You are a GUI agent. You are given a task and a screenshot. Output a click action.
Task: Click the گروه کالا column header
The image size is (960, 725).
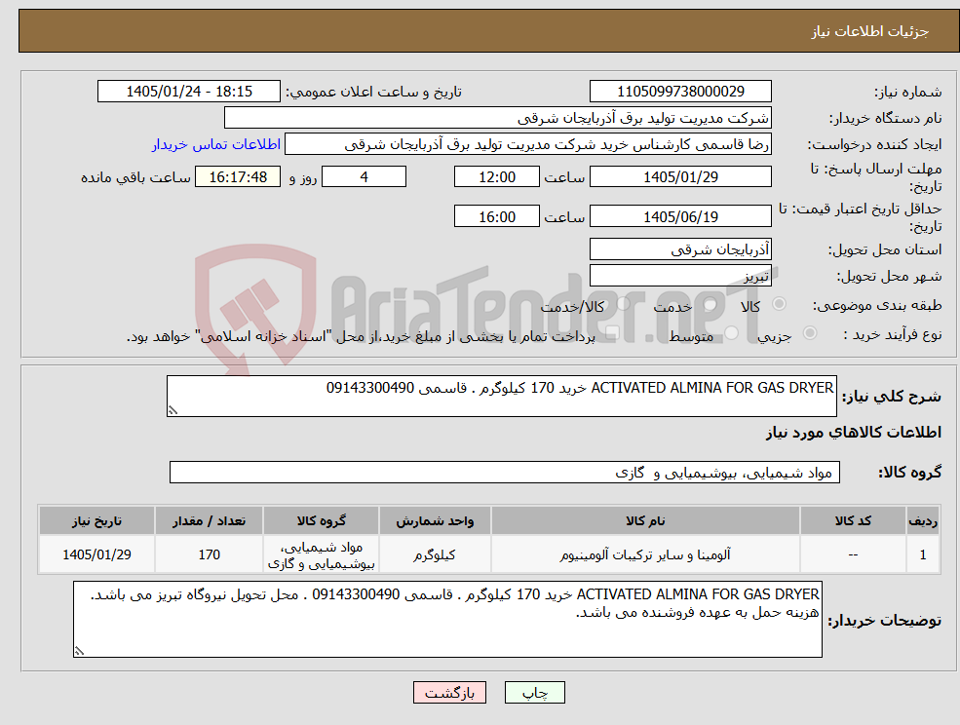tap(321, 520)
